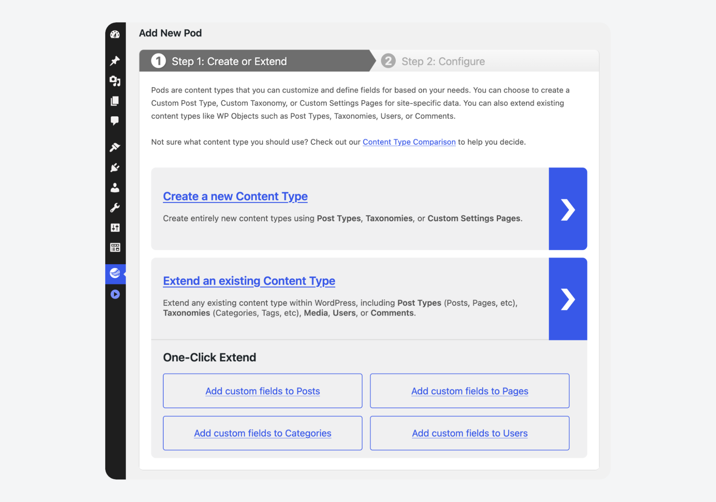
Task: Select the Step 1: Create or Extend tab
Action: pos(229,61)
